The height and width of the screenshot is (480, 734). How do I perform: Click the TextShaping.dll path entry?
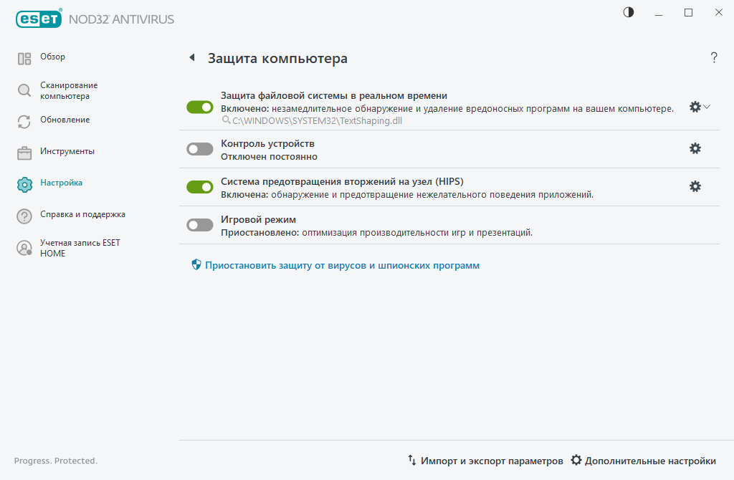(x=312, y=120)
